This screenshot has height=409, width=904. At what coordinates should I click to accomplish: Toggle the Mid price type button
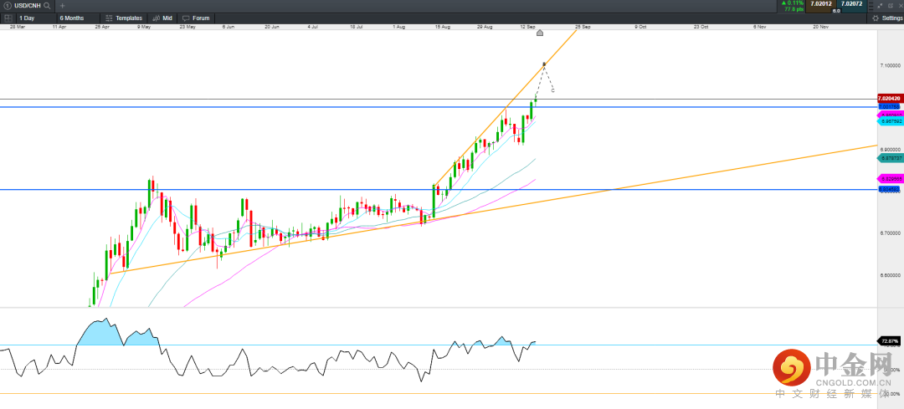tap(162, 18)
